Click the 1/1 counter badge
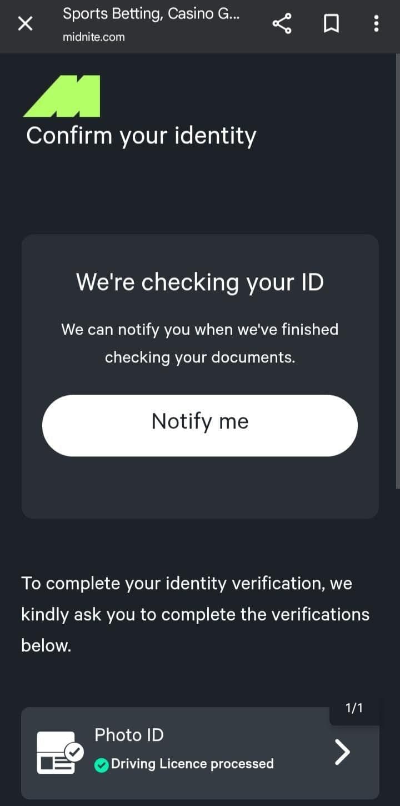Screen dimensions: 400x806 (354, 708)
